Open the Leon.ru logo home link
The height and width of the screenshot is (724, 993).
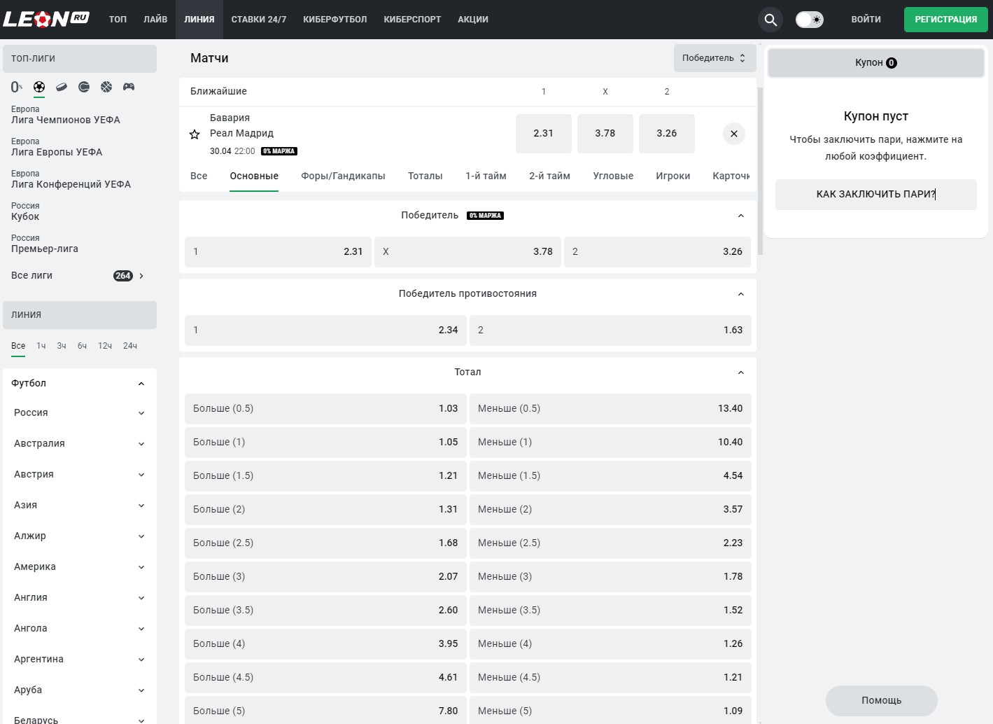pos(46,19)
